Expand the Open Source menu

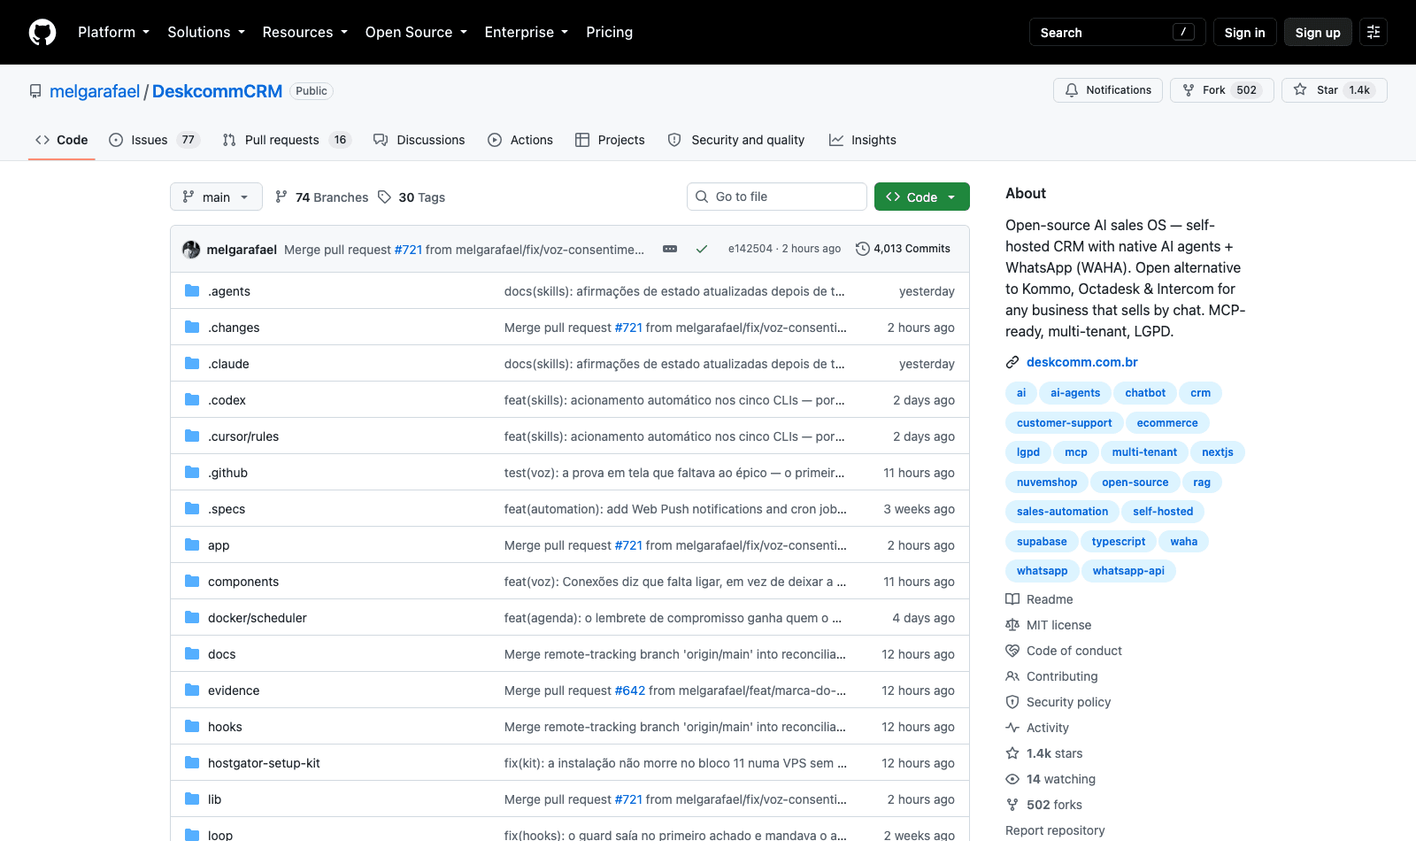416,32
